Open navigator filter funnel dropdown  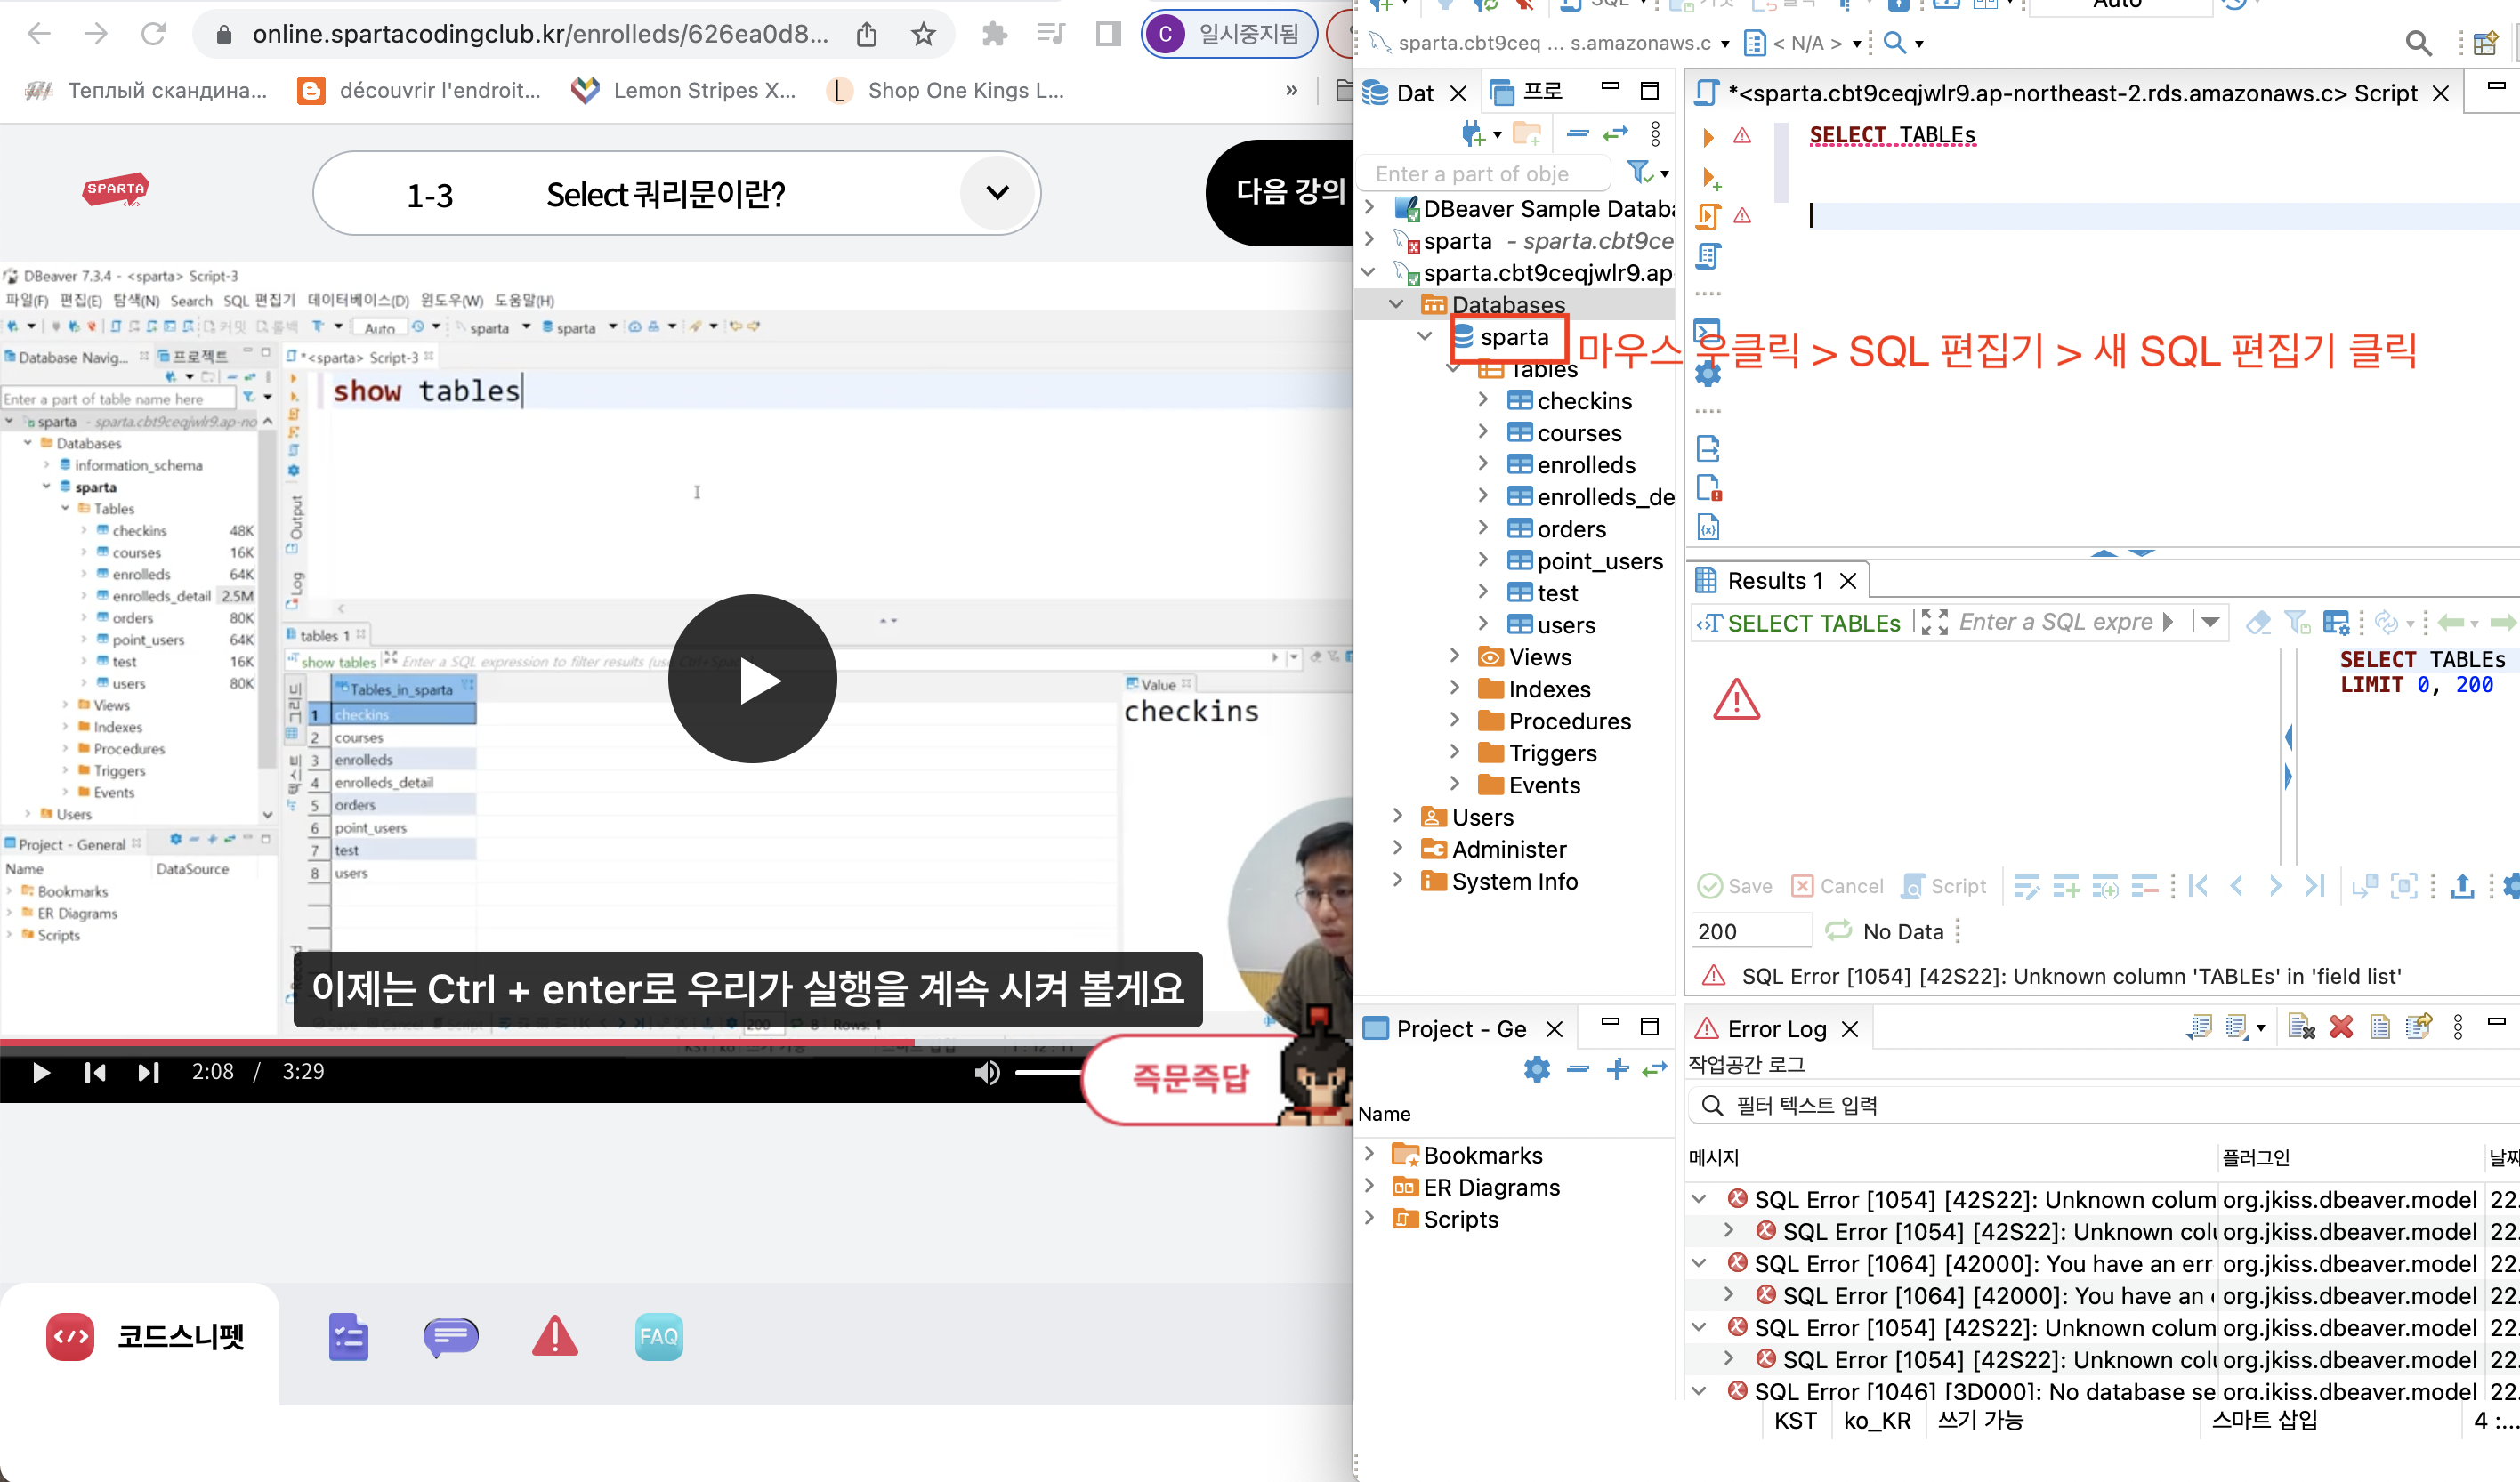(1647, 173)
